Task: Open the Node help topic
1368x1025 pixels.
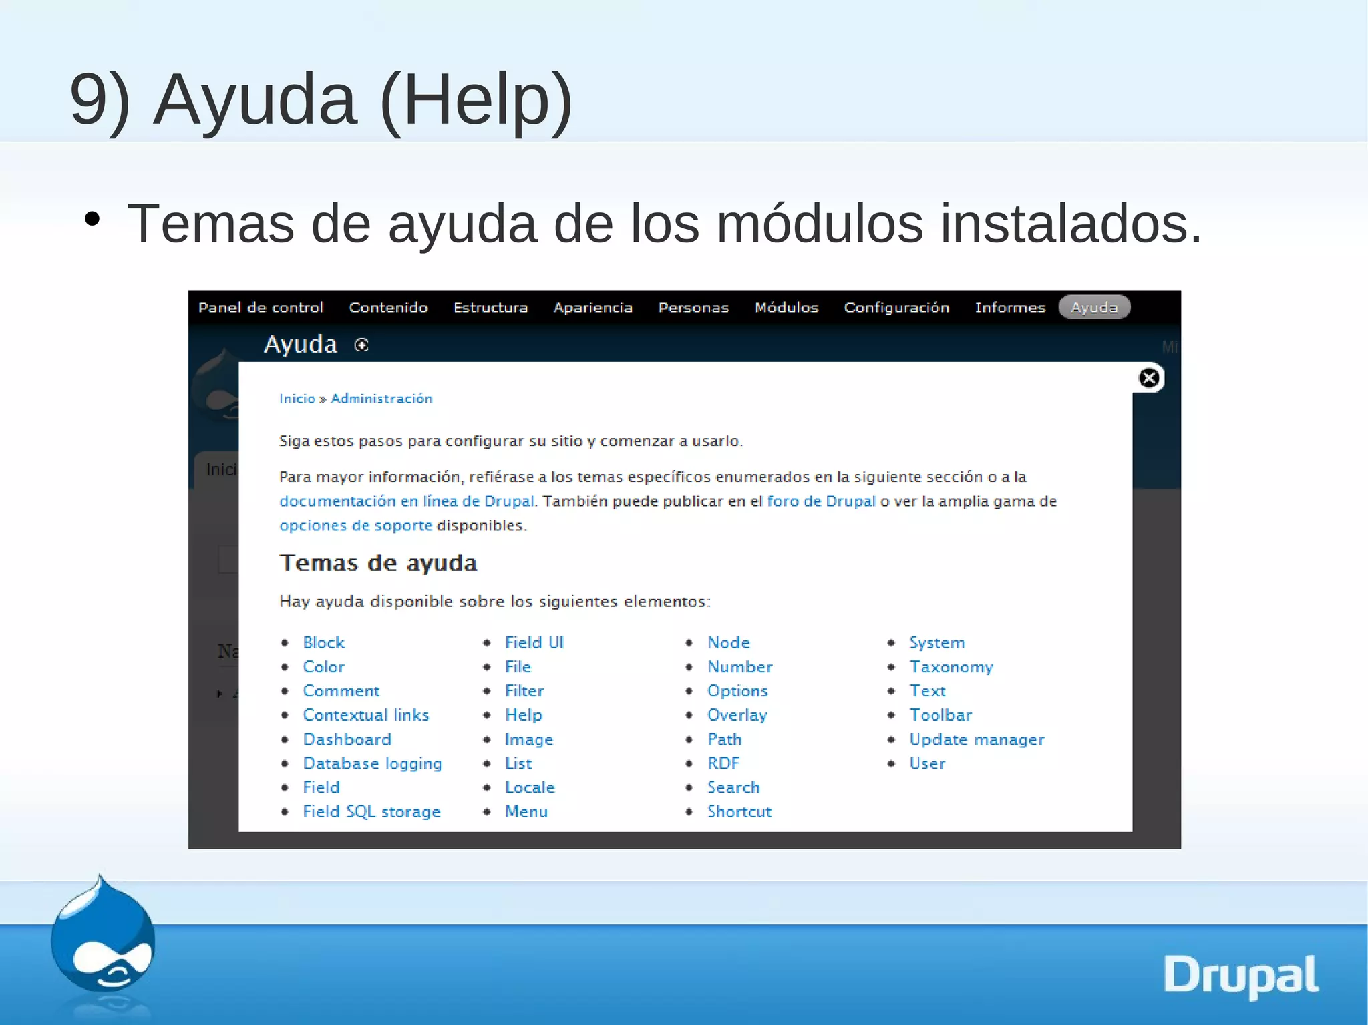Action: coord(728,642)
